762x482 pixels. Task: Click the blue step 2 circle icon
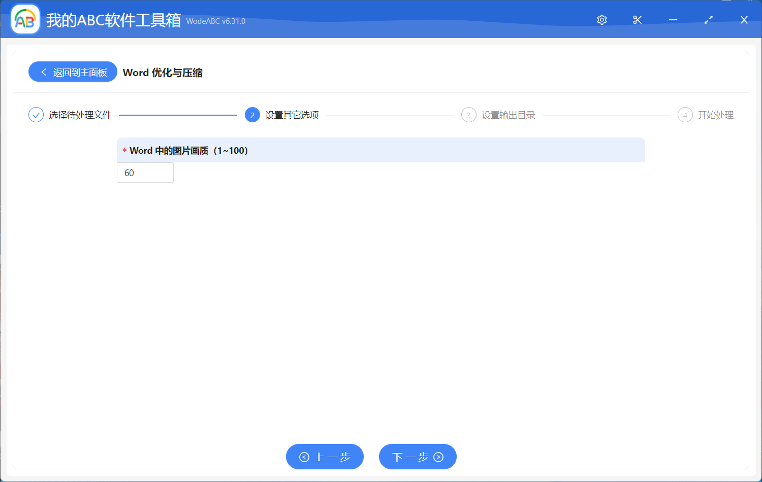252,115
